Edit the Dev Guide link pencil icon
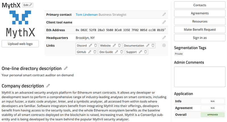 click(x=117, y=52)
